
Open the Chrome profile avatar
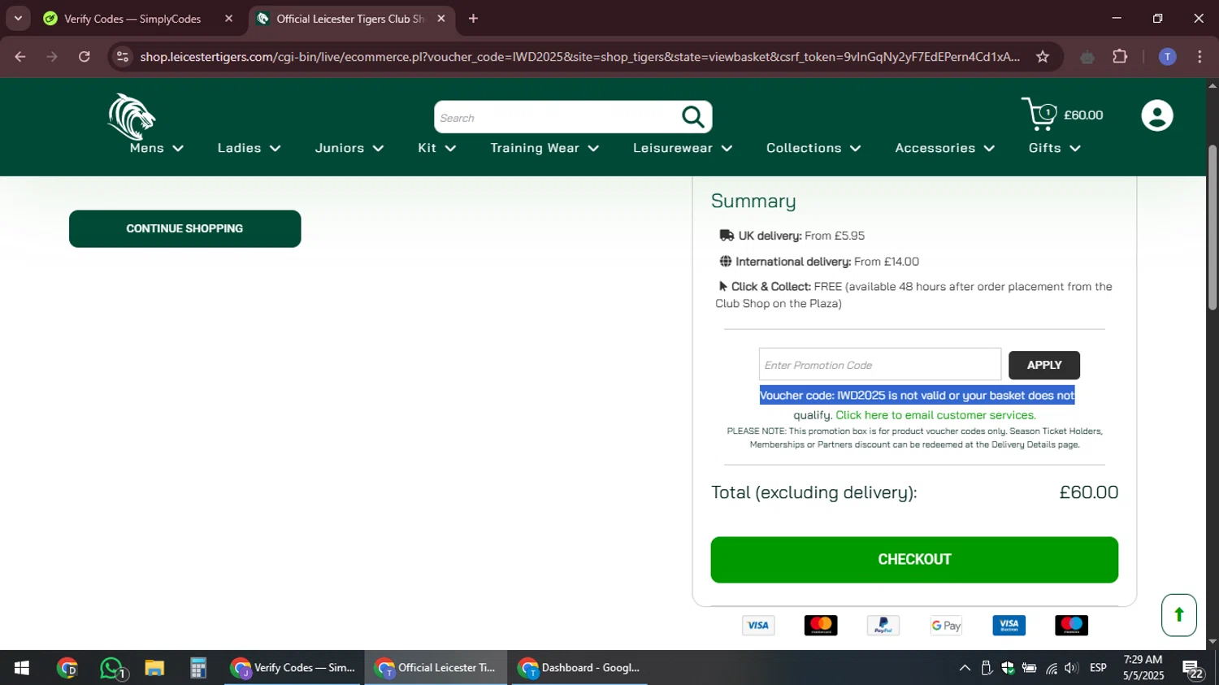pyautogui.click(x=1167, y=57)
